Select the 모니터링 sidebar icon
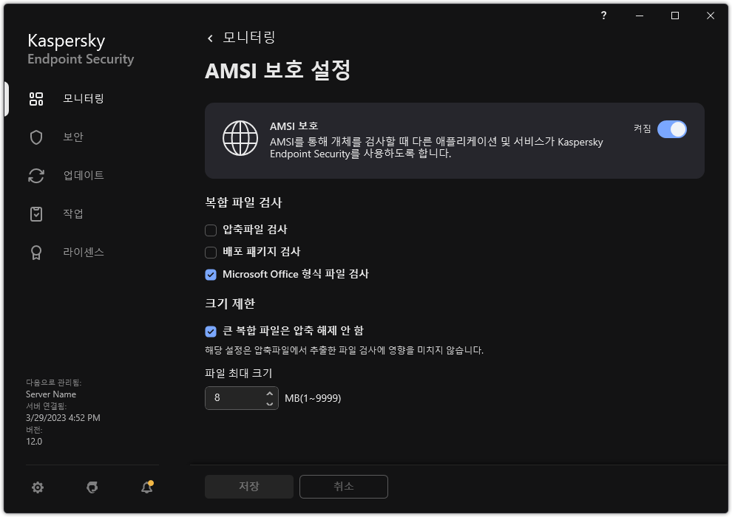 point(35,98)
